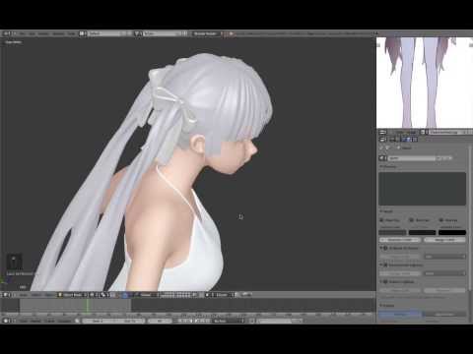Click the scene browse icon
Image resolution: width=473 pixels, height=354 pixels.
[x=138, y=33]
